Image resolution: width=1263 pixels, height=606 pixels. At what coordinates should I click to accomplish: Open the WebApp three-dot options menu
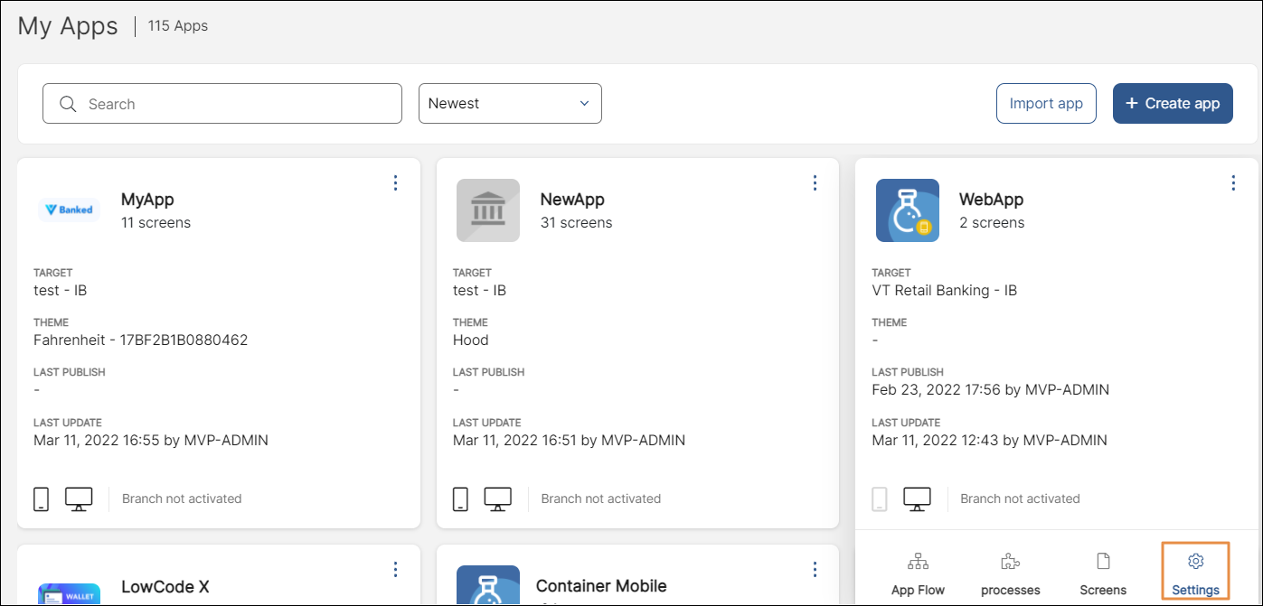(x=1233, y=183)
